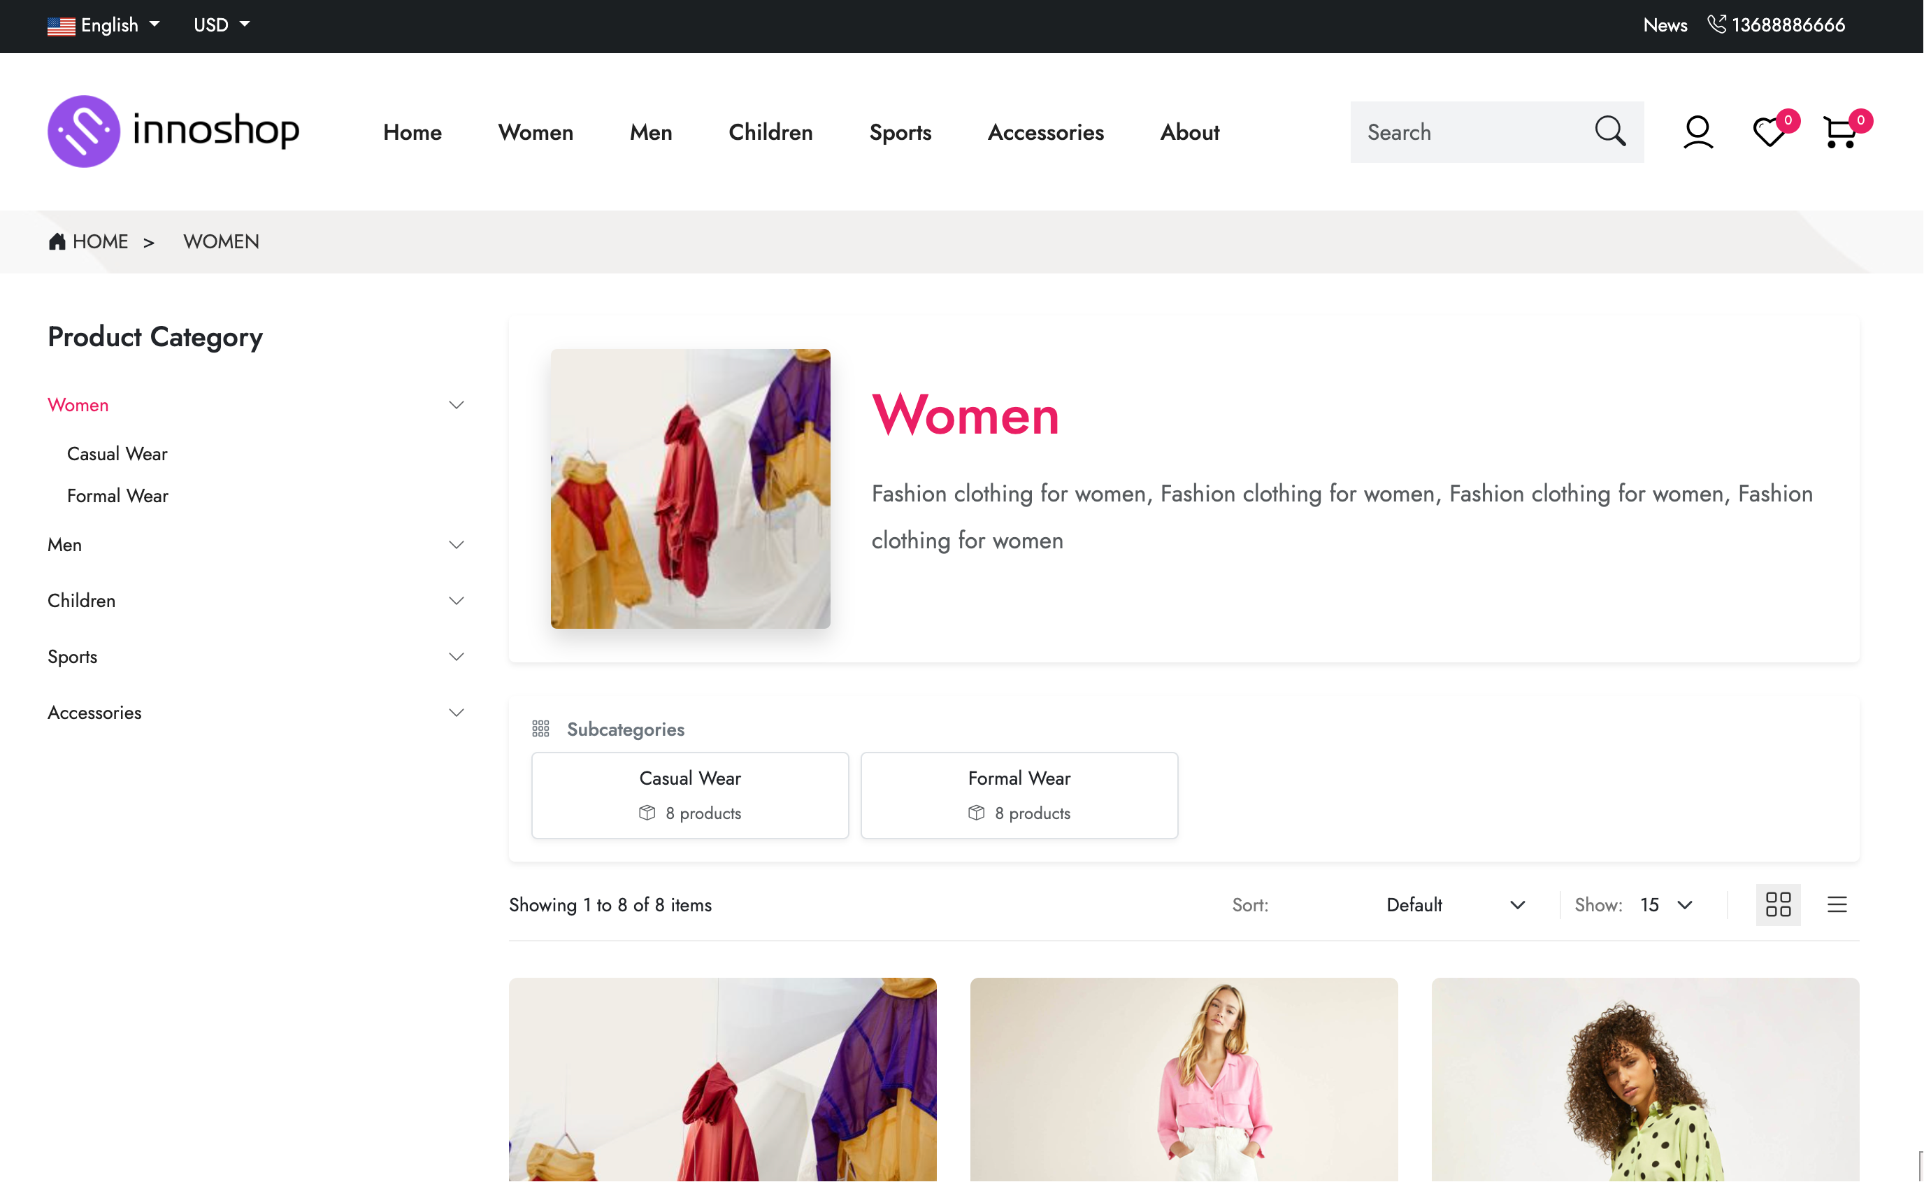The image size is (1924, 1182).
Task: Switch to grid view layout
Action: point(1778,904)
